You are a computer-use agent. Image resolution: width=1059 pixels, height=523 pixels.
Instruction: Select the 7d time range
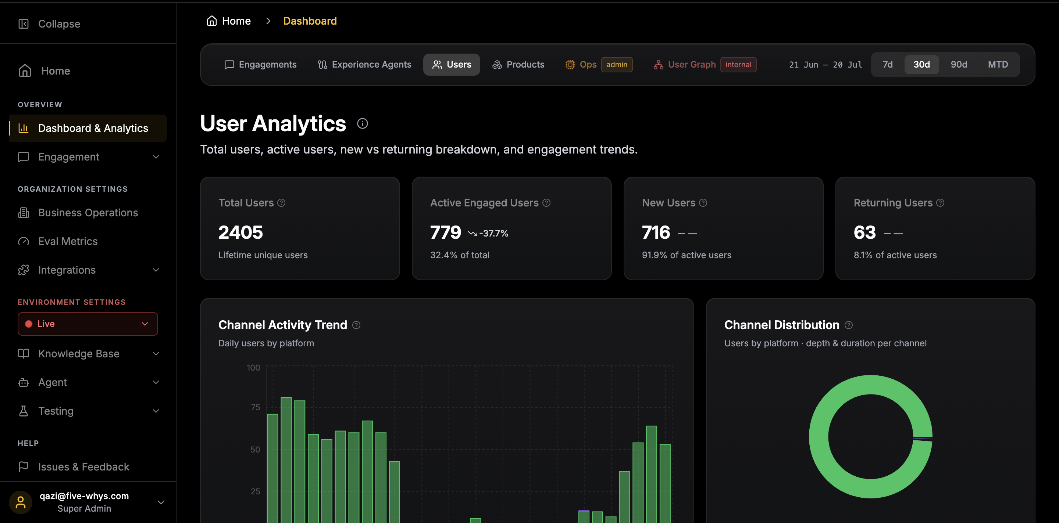click(x=888, y=64)
